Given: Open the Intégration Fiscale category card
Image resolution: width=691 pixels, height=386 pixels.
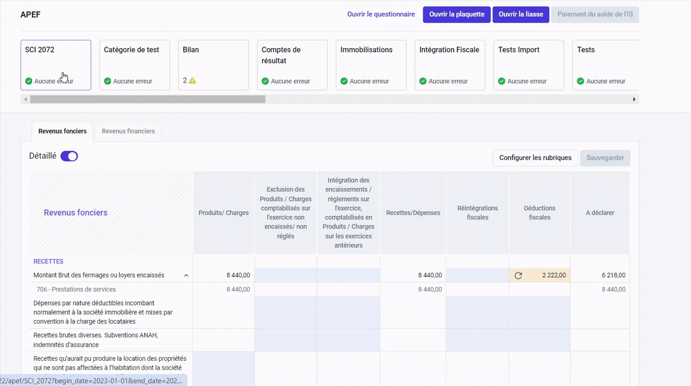Looking at the screenshot, I should (x=450, y=65).
